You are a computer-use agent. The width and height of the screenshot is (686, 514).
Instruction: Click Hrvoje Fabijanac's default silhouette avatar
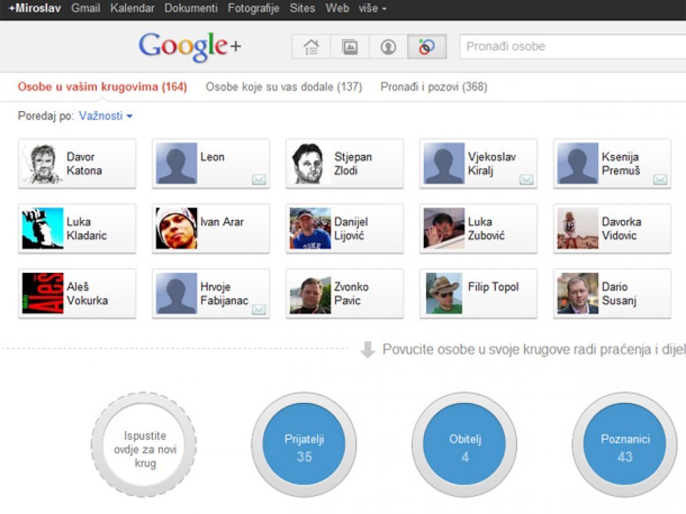(176, 293)
